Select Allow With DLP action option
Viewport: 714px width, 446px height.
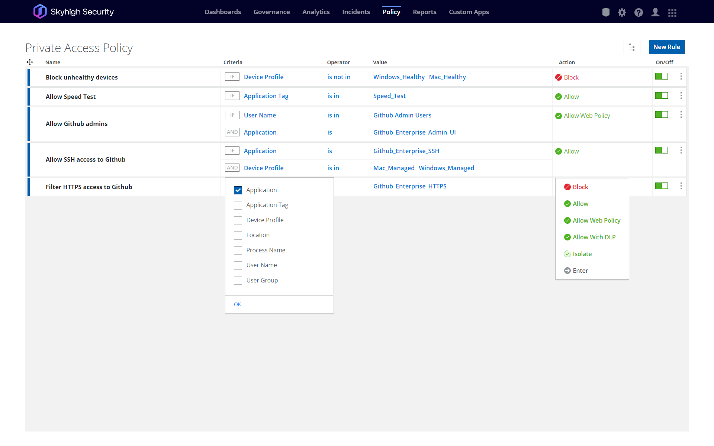594,237
